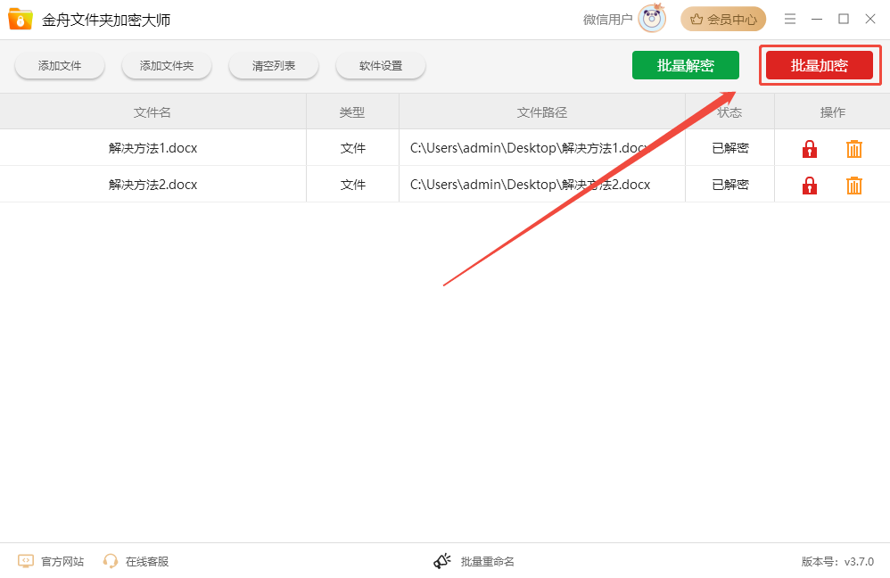Click the 清空列表 button

tap(274, 66)
